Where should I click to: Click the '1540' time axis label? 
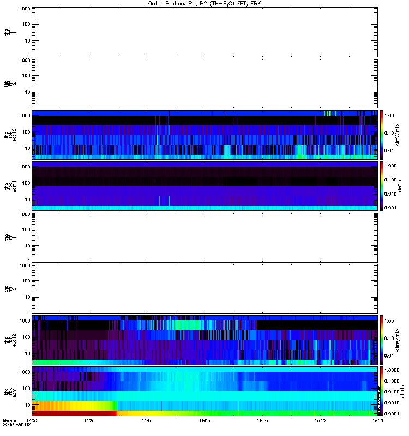(x=320, y=420)
